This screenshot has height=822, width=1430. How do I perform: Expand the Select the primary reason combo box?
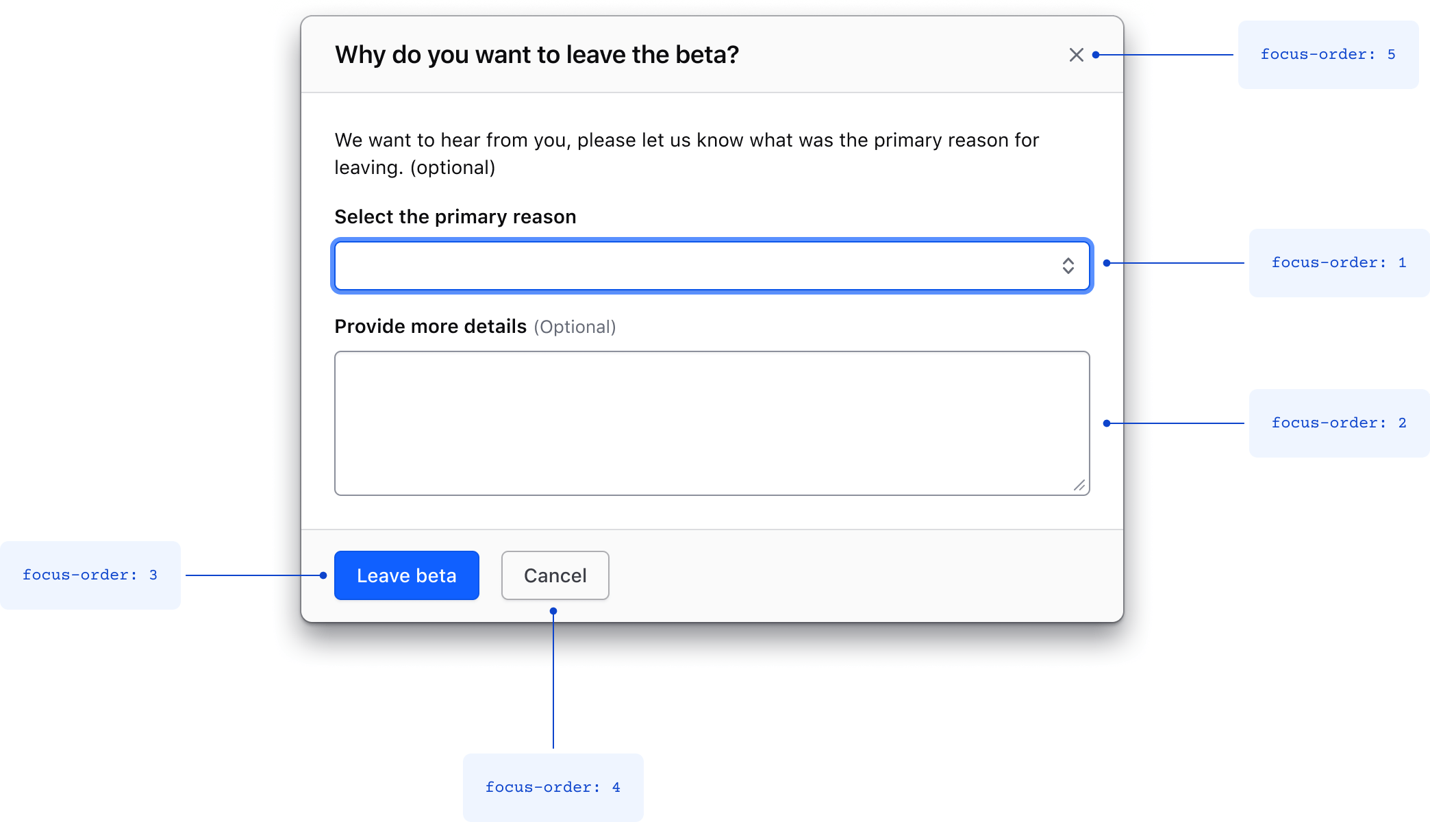point(712,266)
